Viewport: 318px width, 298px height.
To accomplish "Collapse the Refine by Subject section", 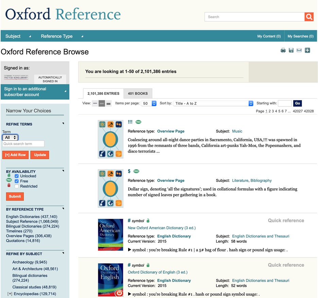I will (x=63, y=253).
